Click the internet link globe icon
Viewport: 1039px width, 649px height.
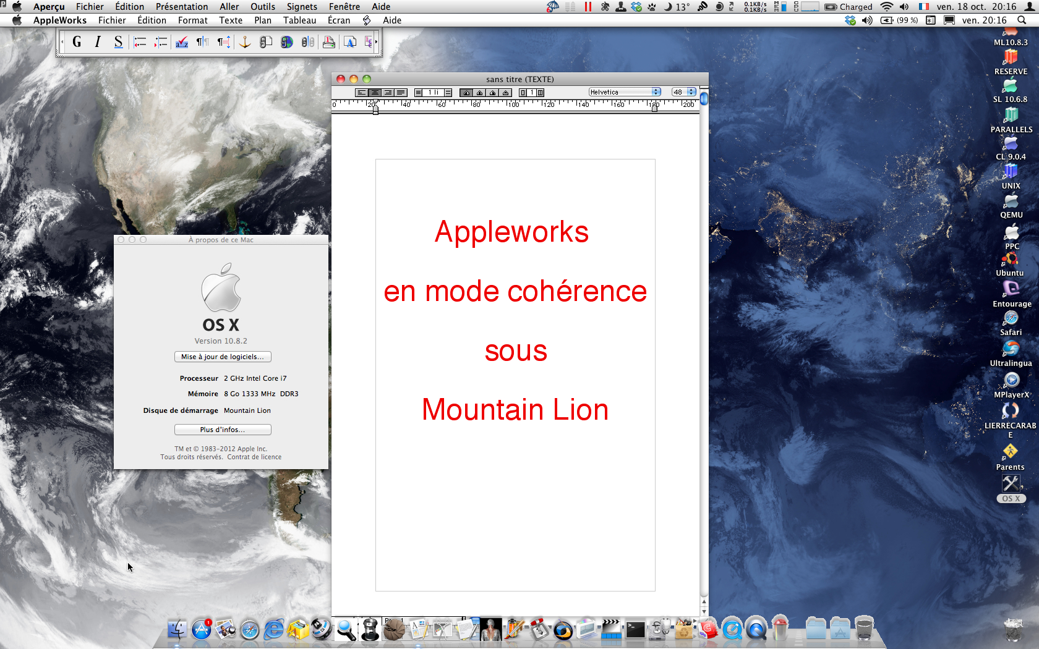pyautogui.click(x=287, y=42)
